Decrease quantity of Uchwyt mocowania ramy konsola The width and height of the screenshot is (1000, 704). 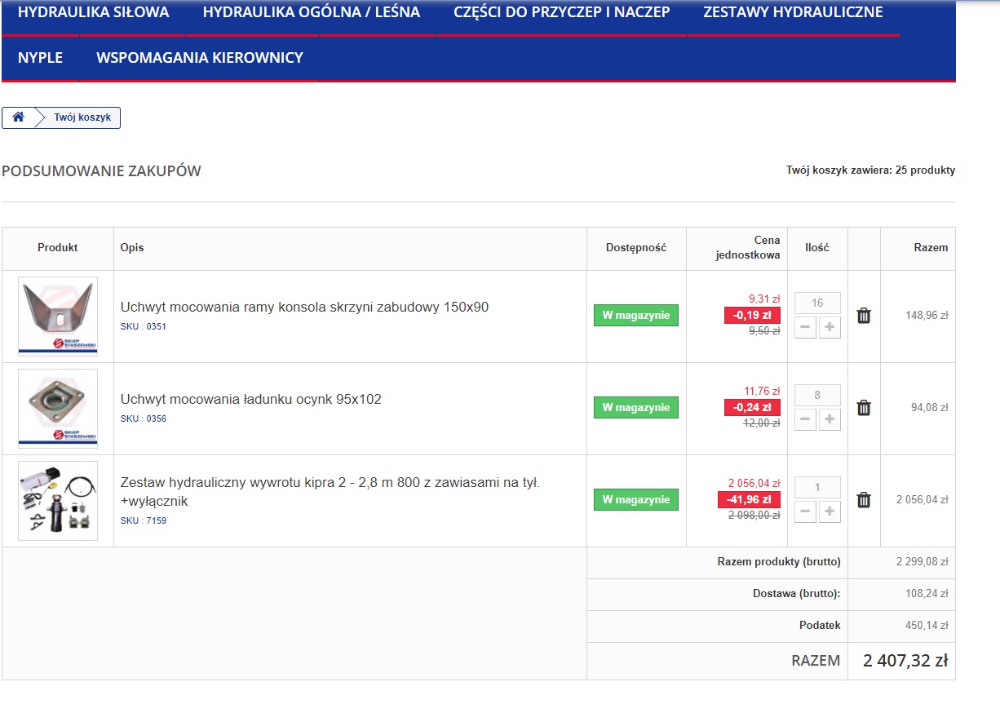click(805, 328)
